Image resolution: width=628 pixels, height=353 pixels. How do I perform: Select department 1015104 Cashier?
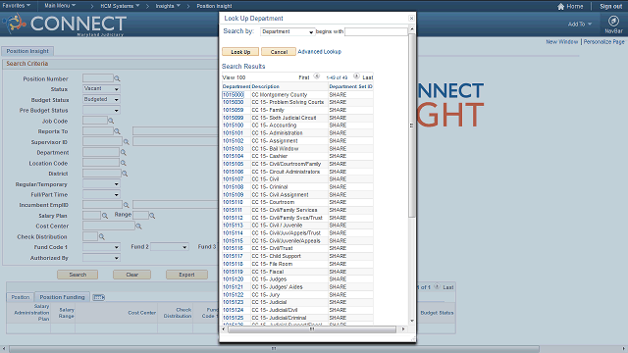(233, 156)
